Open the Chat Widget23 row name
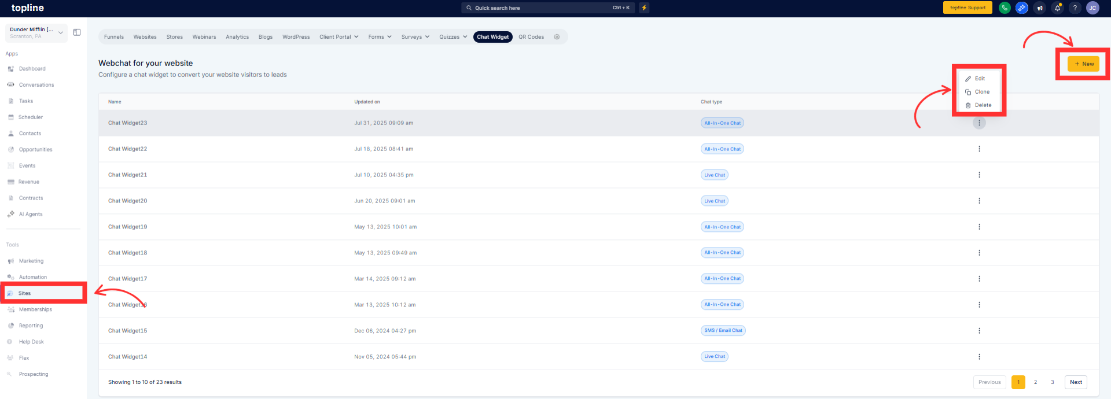The width and height of the screenshot is (1111, 399). [x=127, y=123]
